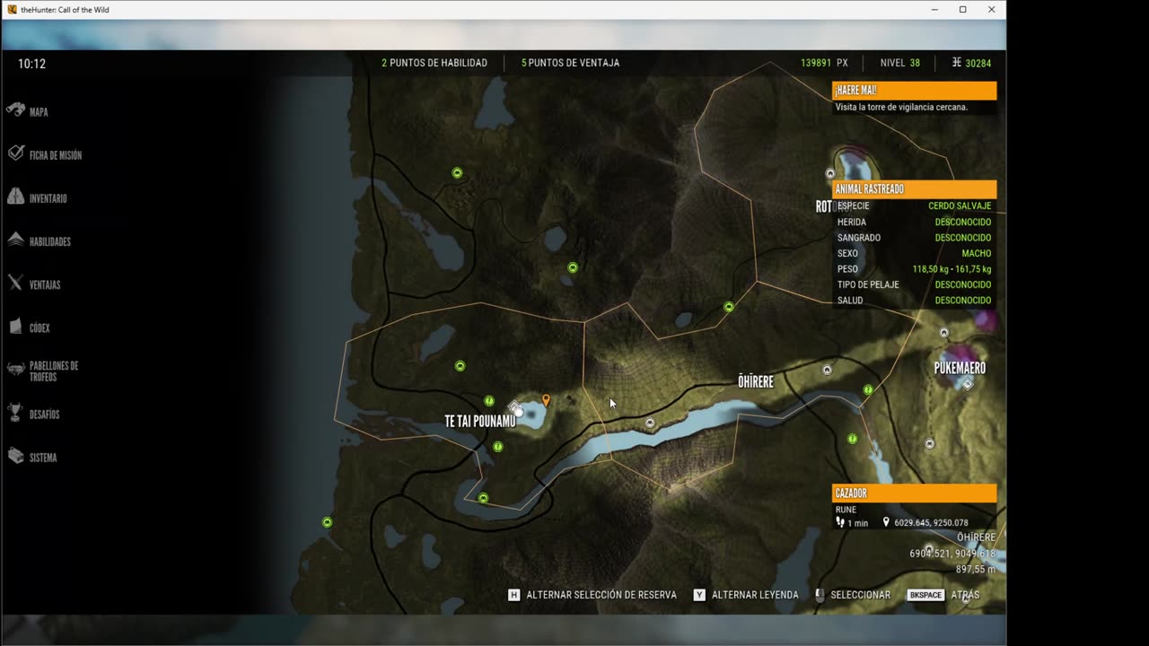The image size is (1149, 646).
Task: Open PABELLONES DE TROFEOS in the sidebar
Action: point(43,371)
